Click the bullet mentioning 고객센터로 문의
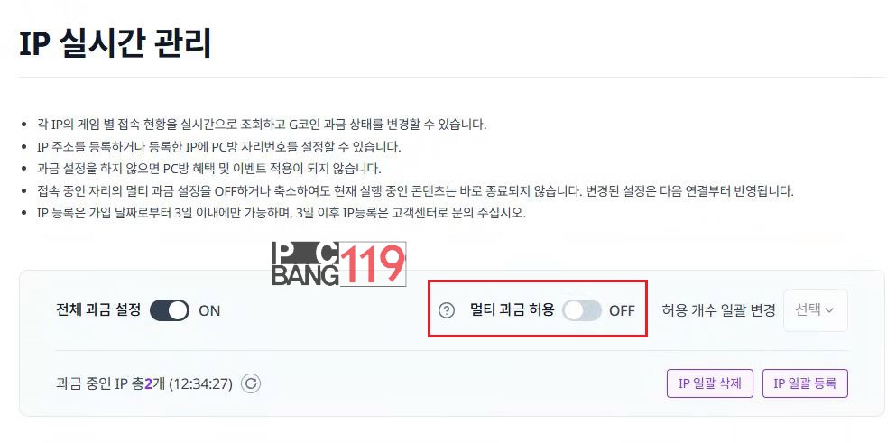The width and height of the screenshot is (896, 443). [x=282, y=213]
